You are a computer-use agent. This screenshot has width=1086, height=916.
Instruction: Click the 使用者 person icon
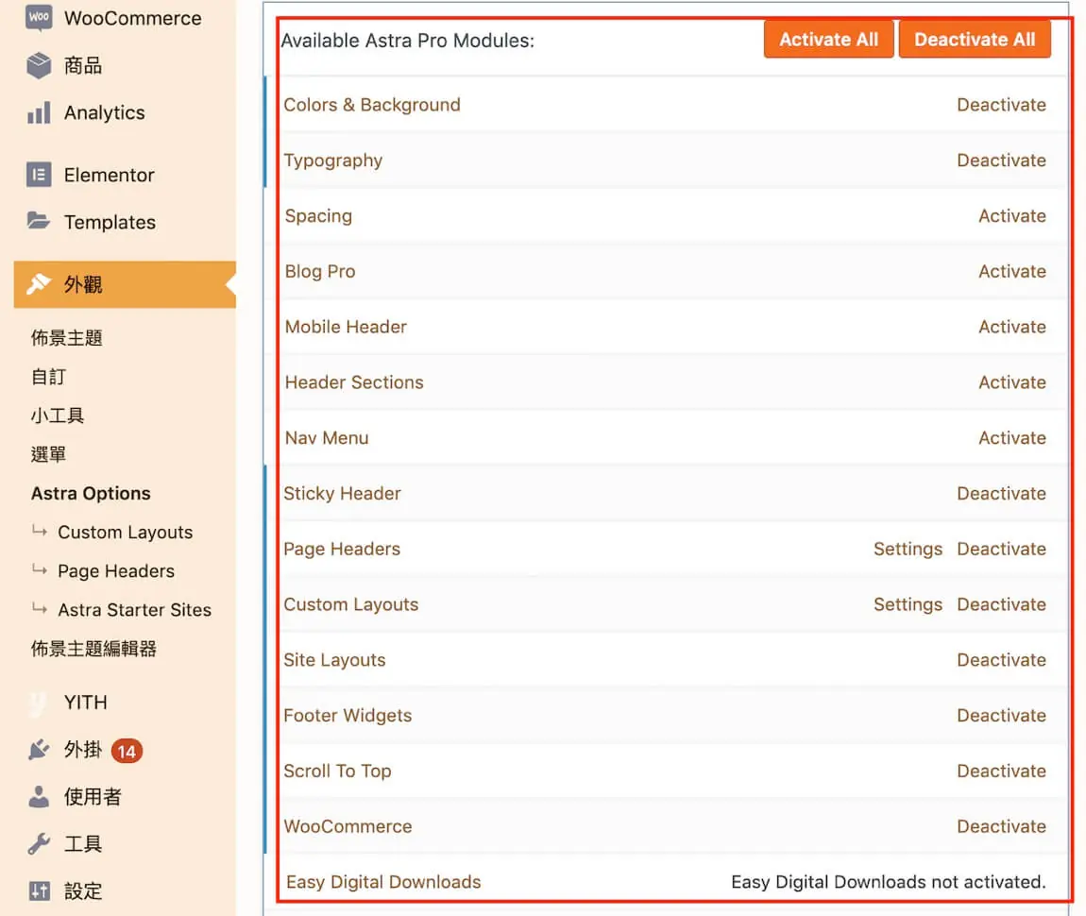pyautogui.click(x=39, y=796)
